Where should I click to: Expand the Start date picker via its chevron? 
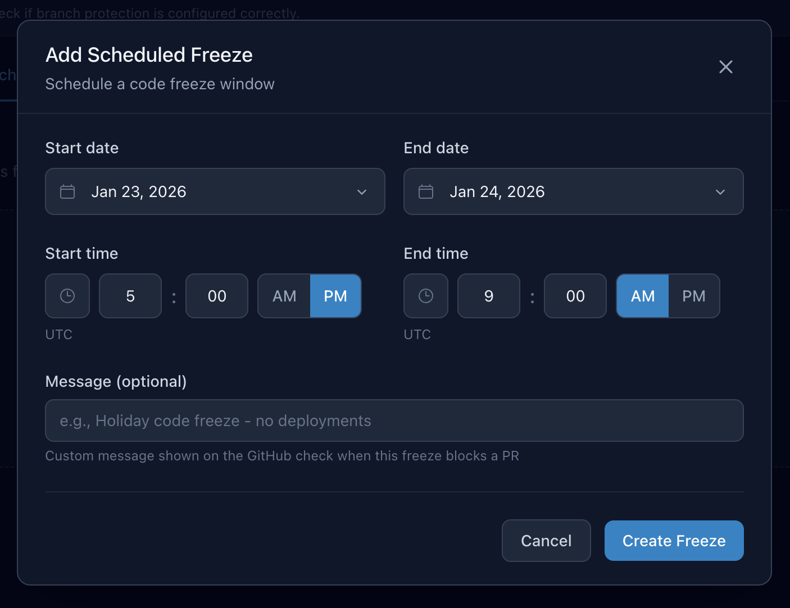point(361,191)
